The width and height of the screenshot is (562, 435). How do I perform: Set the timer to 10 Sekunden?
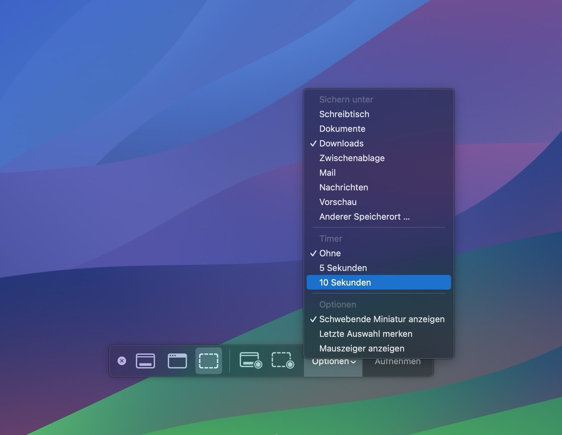click(345, 282)
